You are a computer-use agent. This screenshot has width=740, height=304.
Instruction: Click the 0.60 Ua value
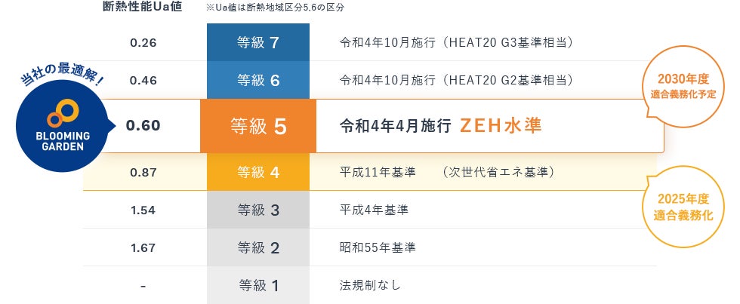click(x=143, y=126)
